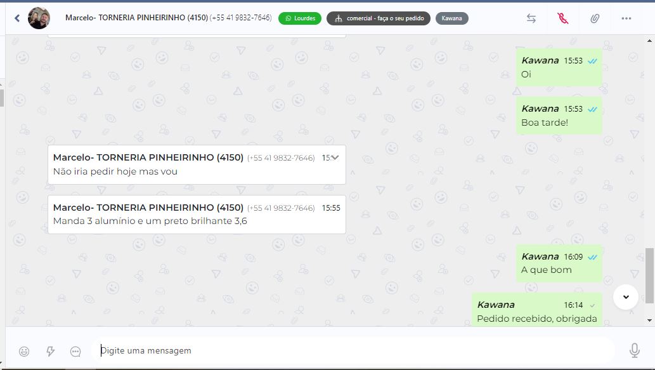Click the chat bubble templates icon

pos(75,351)
